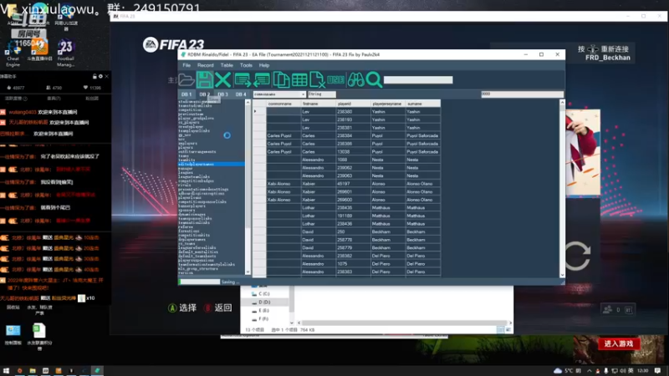Click the 123 numbering icon
This screenshot has width=669, height=376.
pyautogui.click(x=336, y=79)
